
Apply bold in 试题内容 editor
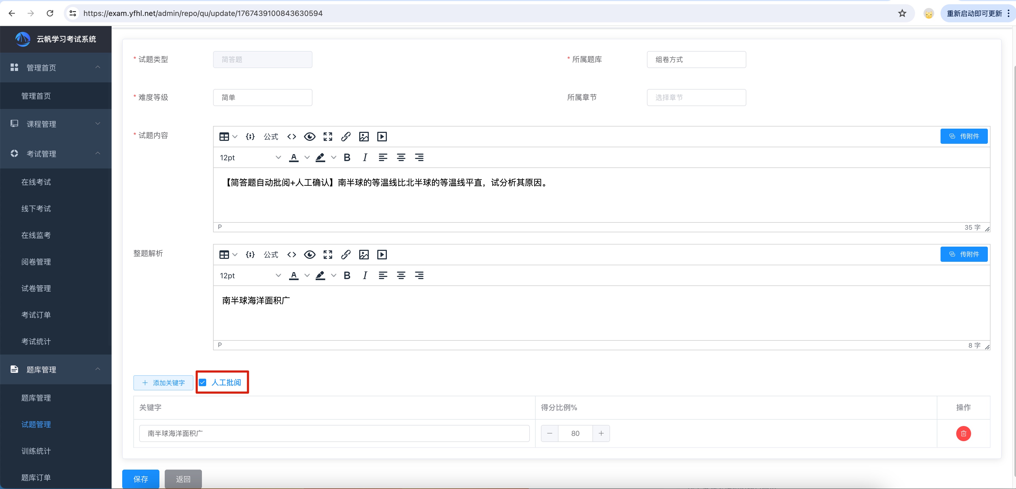tap(347, 158)
